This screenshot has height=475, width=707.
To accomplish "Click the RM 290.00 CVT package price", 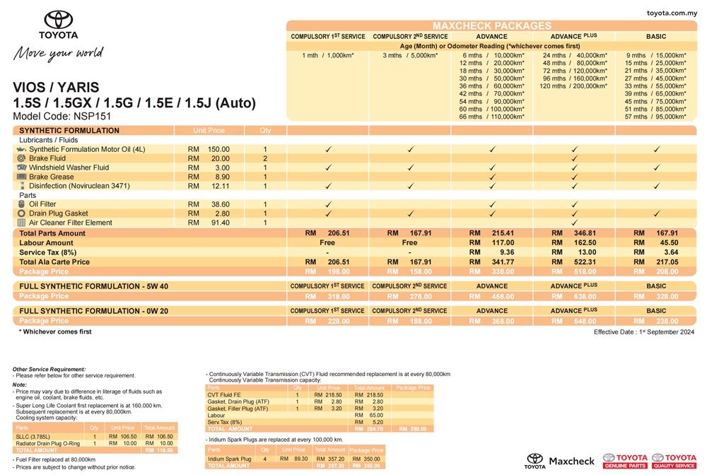I will (x=413, y=429).
